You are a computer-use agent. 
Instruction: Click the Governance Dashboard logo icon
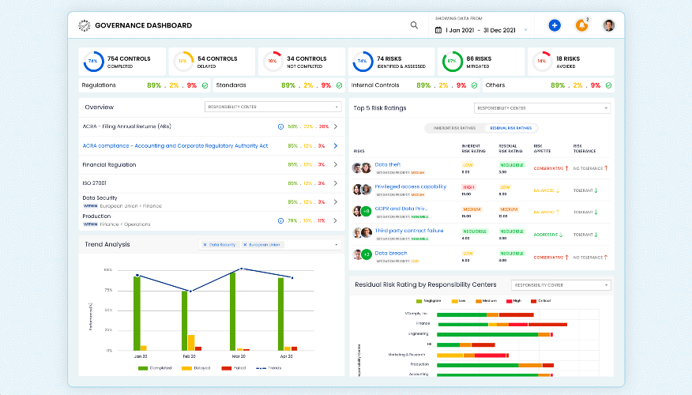click(x=85, y=25)
